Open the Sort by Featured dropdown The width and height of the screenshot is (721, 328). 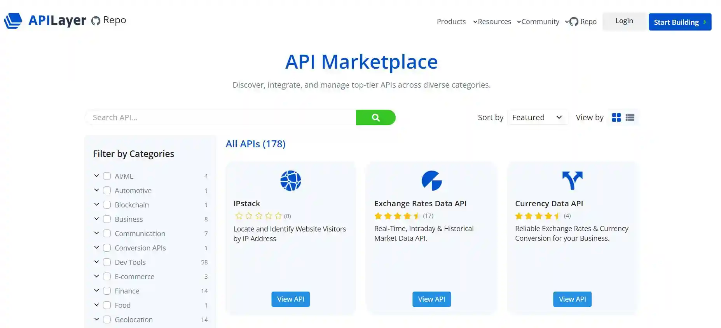pos(537,117)
